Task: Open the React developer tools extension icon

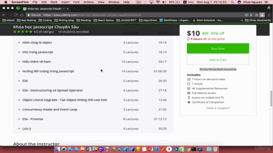Action: click(247, 15)
